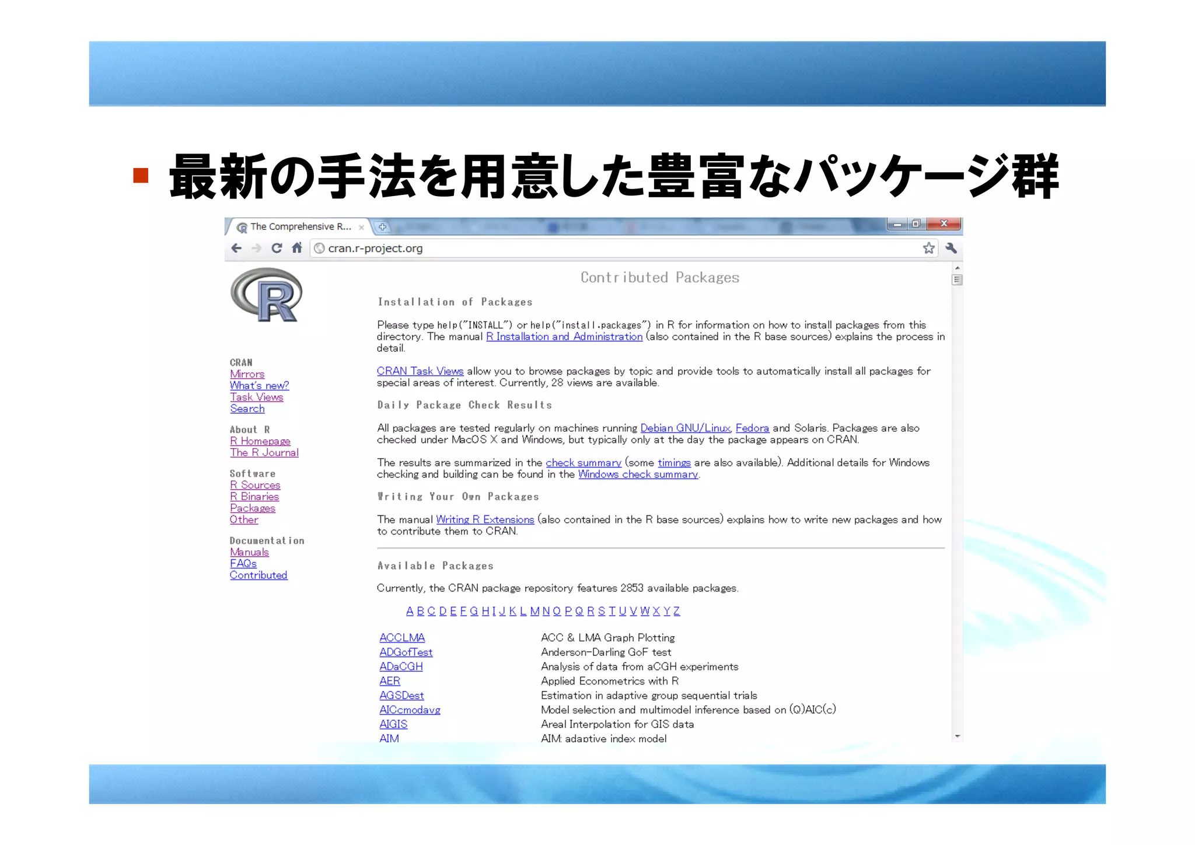The height and width of the screenshot is (845, 1195).
Task: Follow the Fedora link
Action: (x=752, y=428)
